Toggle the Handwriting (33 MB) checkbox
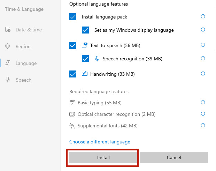The width and height of the screenshot is (216, 171). tap(73, 74)
